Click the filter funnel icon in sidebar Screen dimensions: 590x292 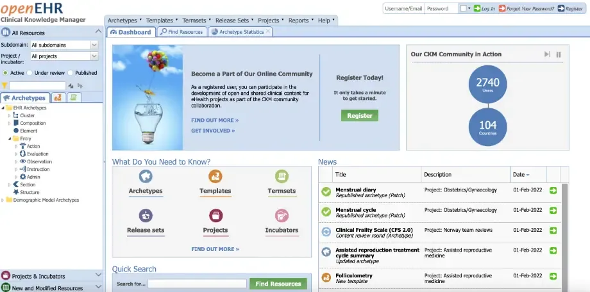(x=4, y=85)
